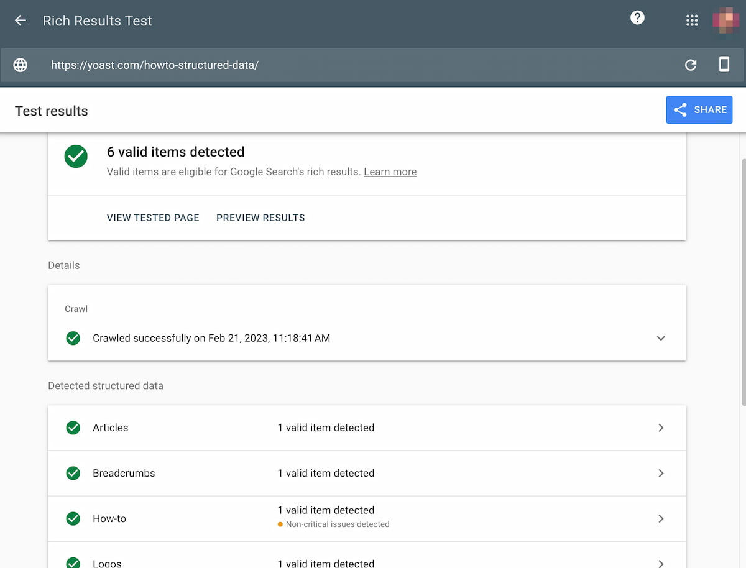This screenshot has width=746, height=568.
Task: Click the green checkmark next to Articles
Action: [x=73, y=428]
